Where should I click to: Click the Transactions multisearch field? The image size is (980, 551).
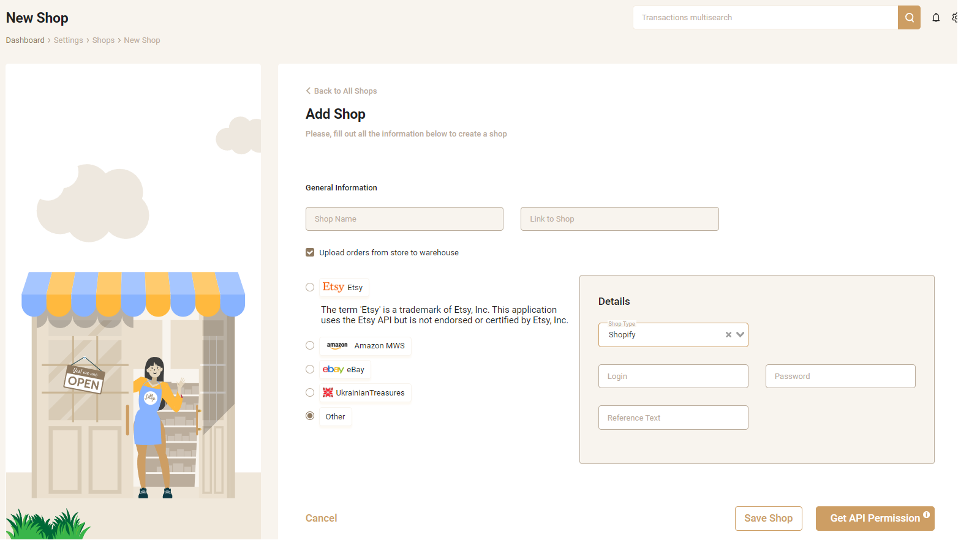click(766, 18)
